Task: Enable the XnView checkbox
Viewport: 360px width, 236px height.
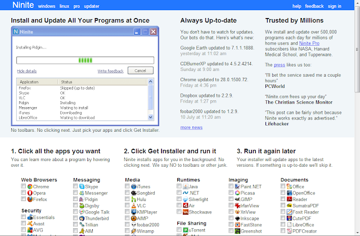Action: [231, 211]
